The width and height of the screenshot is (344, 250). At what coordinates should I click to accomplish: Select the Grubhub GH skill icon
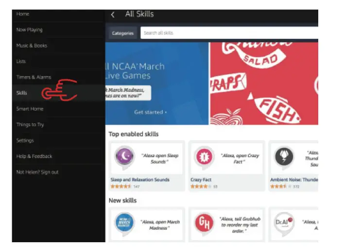(x=204, y=223)
